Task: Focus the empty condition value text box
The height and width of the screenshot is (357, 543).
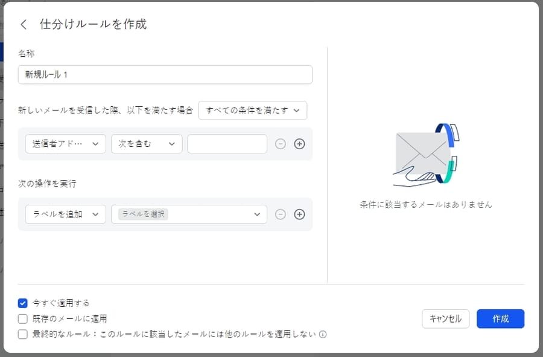Action: coord(227,144)
